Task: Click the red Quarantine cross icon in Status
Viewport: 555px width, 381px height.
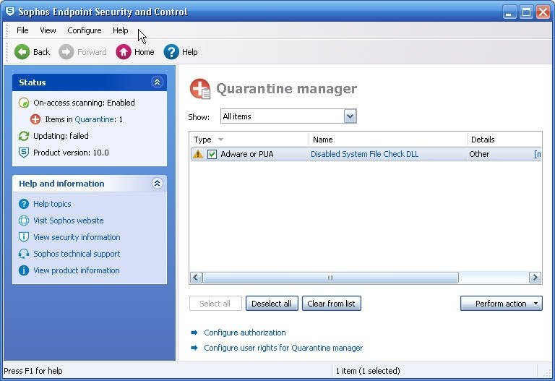Action: coord(35,119)
